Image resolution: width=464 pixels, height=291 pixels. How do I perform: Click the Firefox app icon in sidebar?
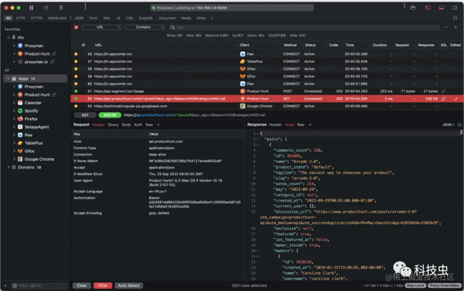tap(20, 119)
